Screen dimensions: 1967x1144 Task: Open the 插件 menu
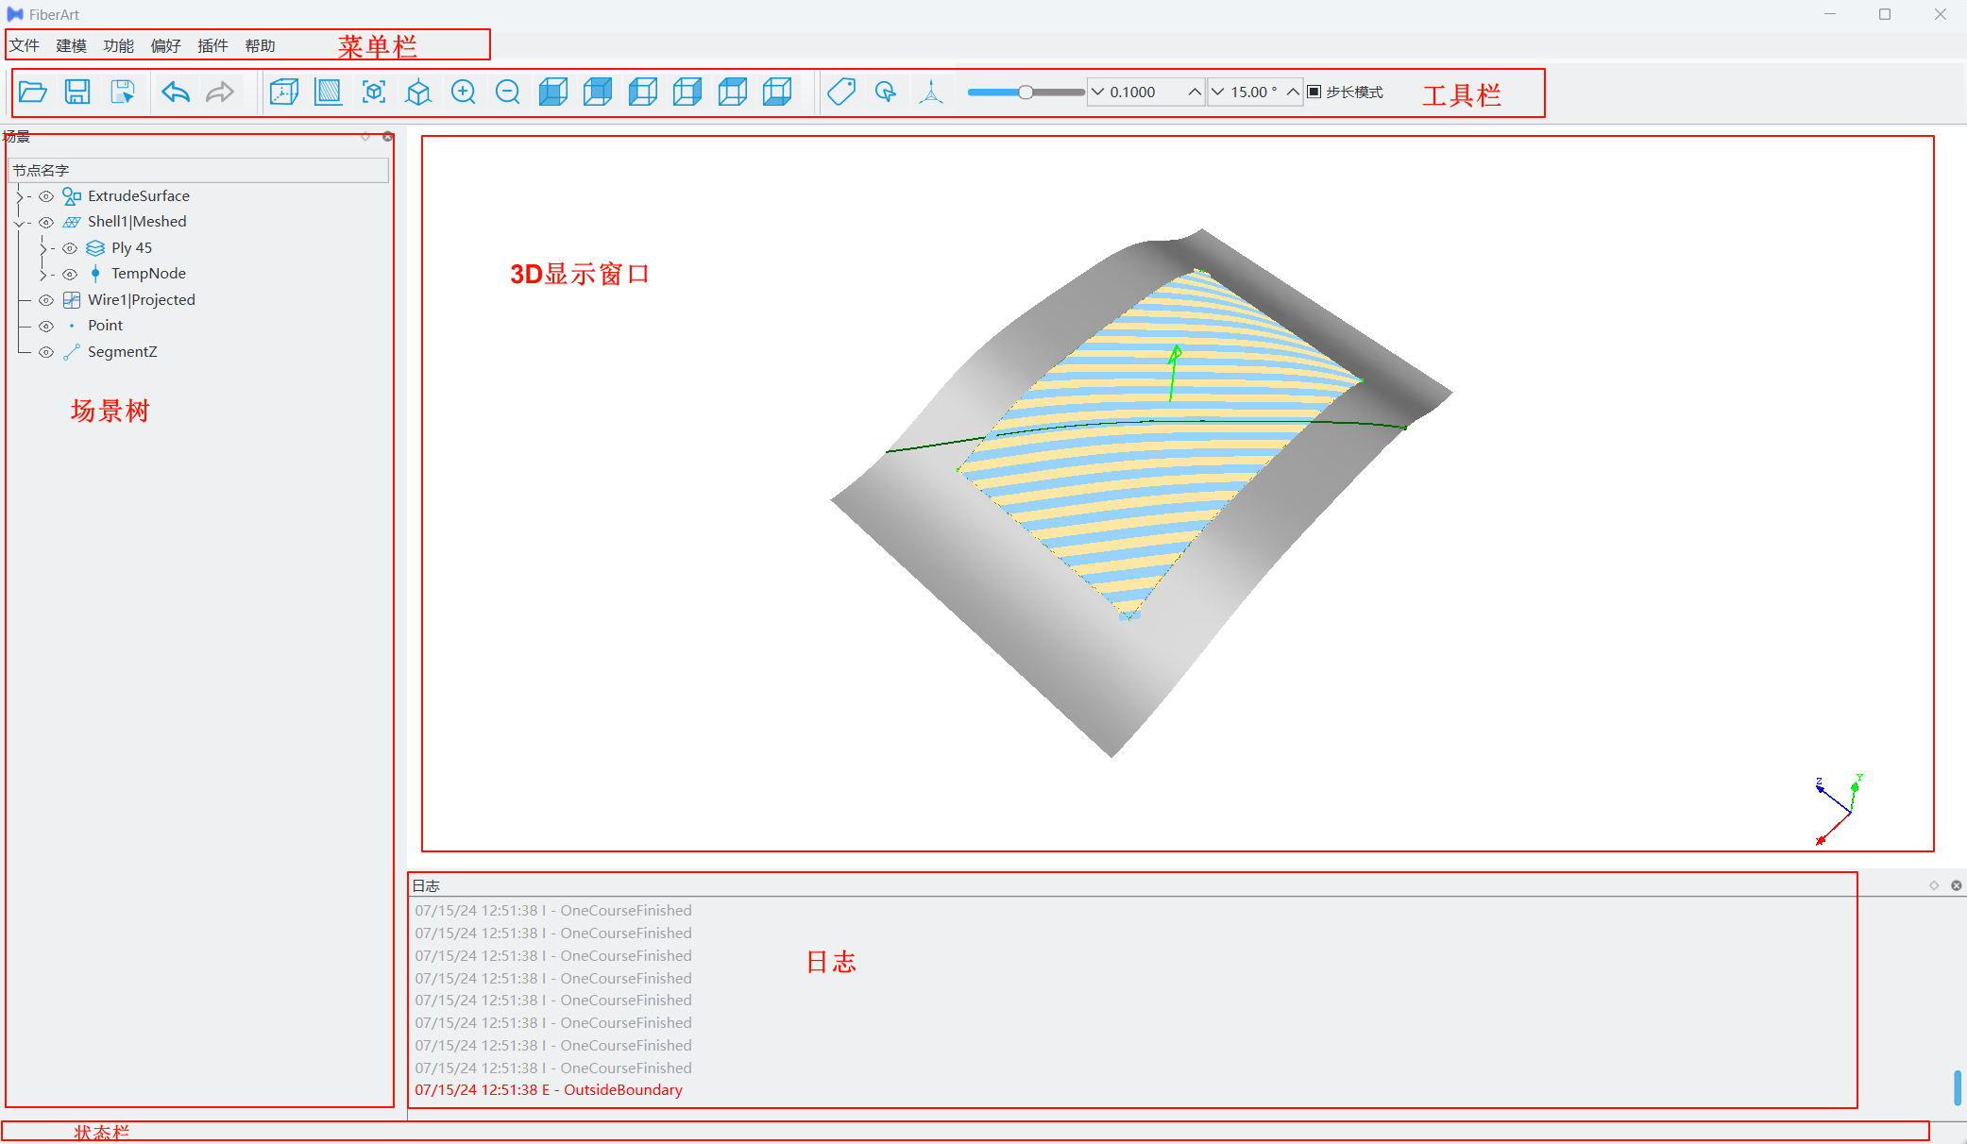tap(212, 45)
